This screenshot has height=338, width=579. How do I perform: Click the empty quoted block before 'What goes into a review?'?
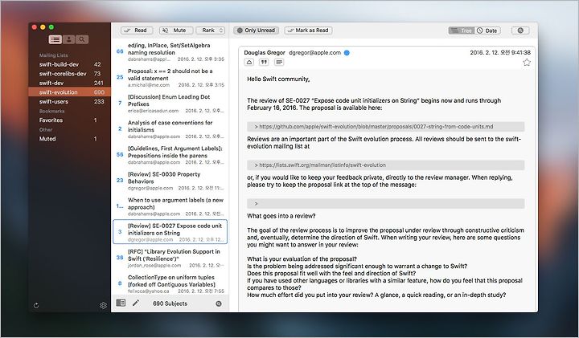385,203
